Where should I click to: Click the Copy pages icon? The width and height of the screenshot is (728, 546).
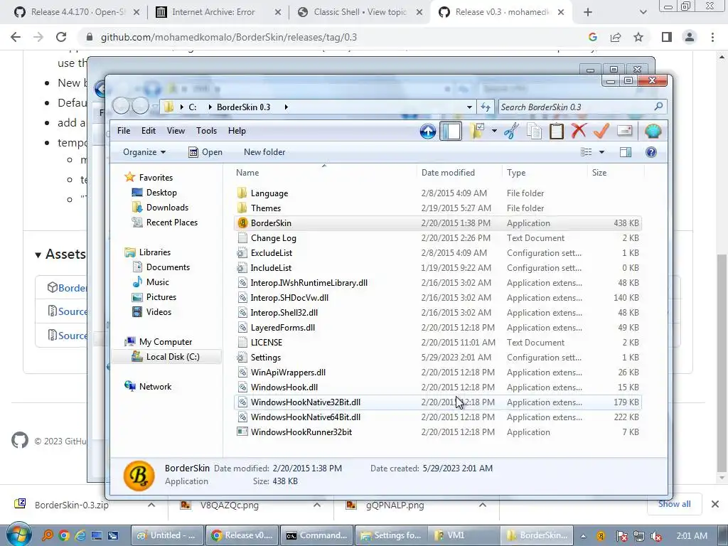point(534,132)
